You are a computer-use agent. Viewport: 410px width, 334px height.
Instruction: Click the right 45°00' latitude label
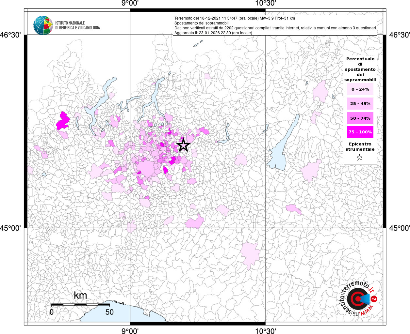coord(399,228)
